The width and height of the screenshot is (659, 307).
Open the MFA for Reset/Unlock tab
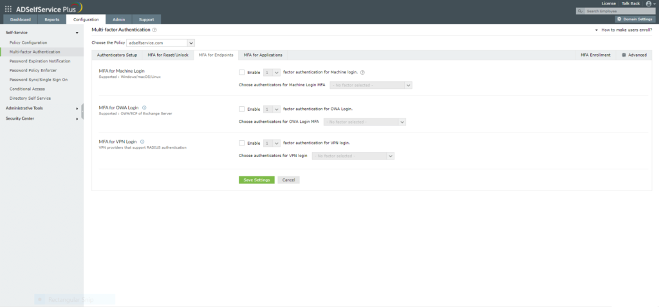coord(168,55)
